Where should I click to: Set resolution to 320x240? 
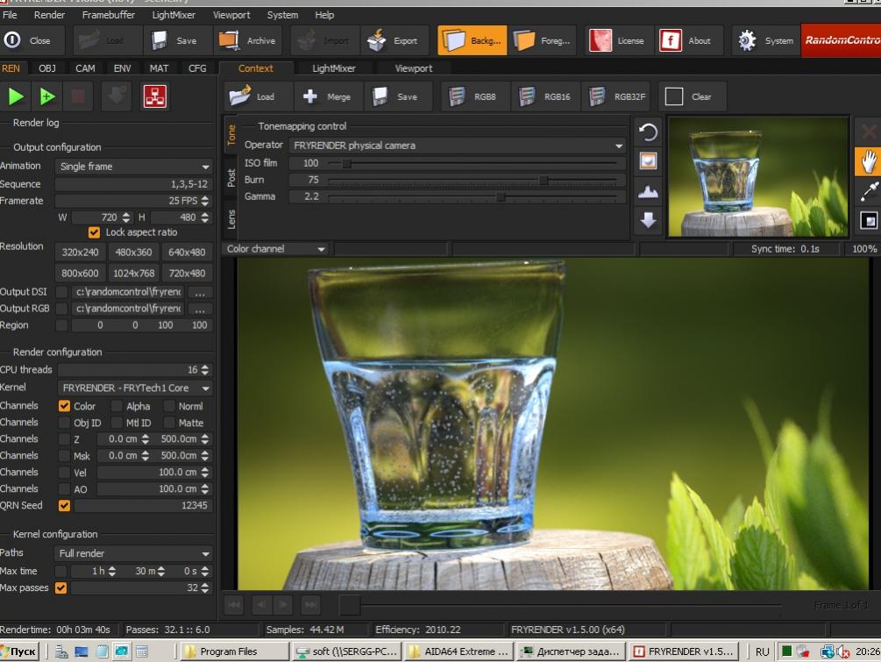pyautogui.click(x=80, y=253)
